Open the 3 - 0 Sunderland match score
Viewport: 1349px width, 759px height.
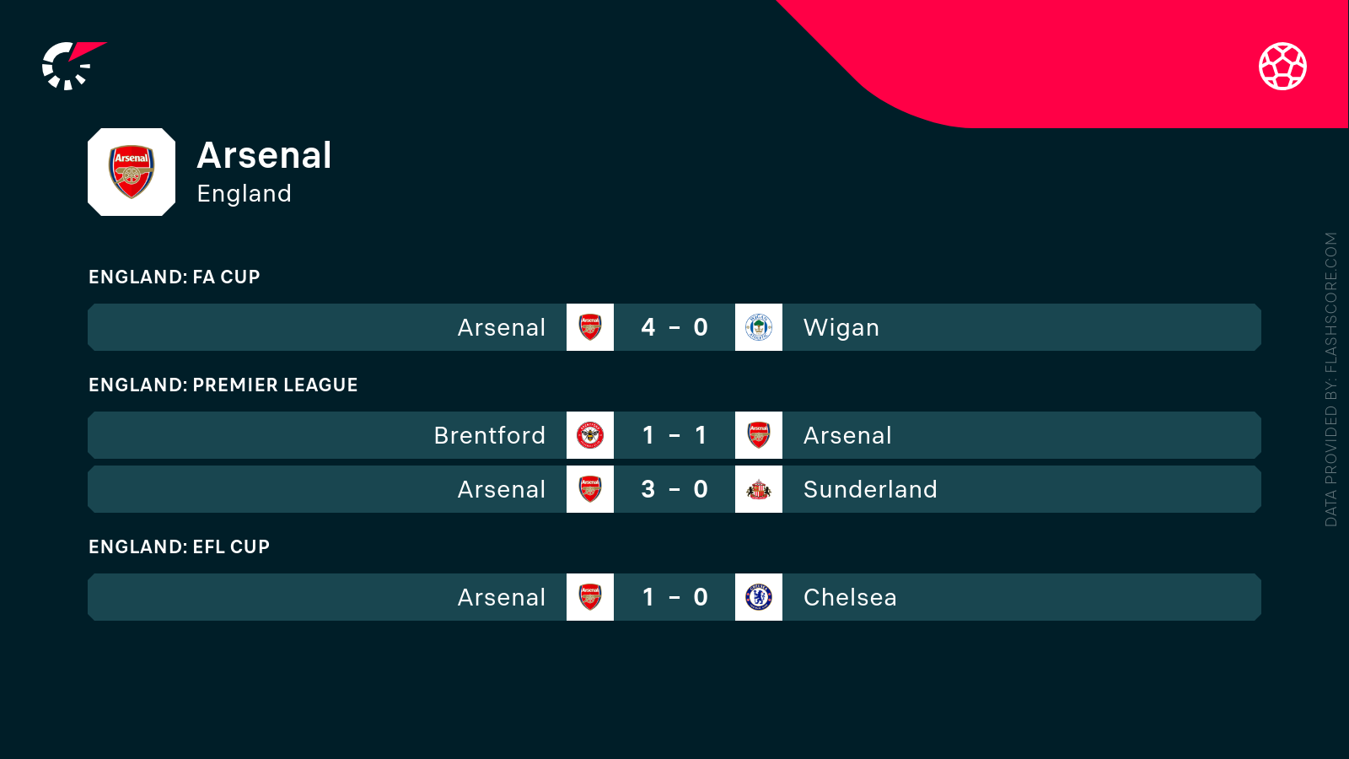[x=674, y=489]
